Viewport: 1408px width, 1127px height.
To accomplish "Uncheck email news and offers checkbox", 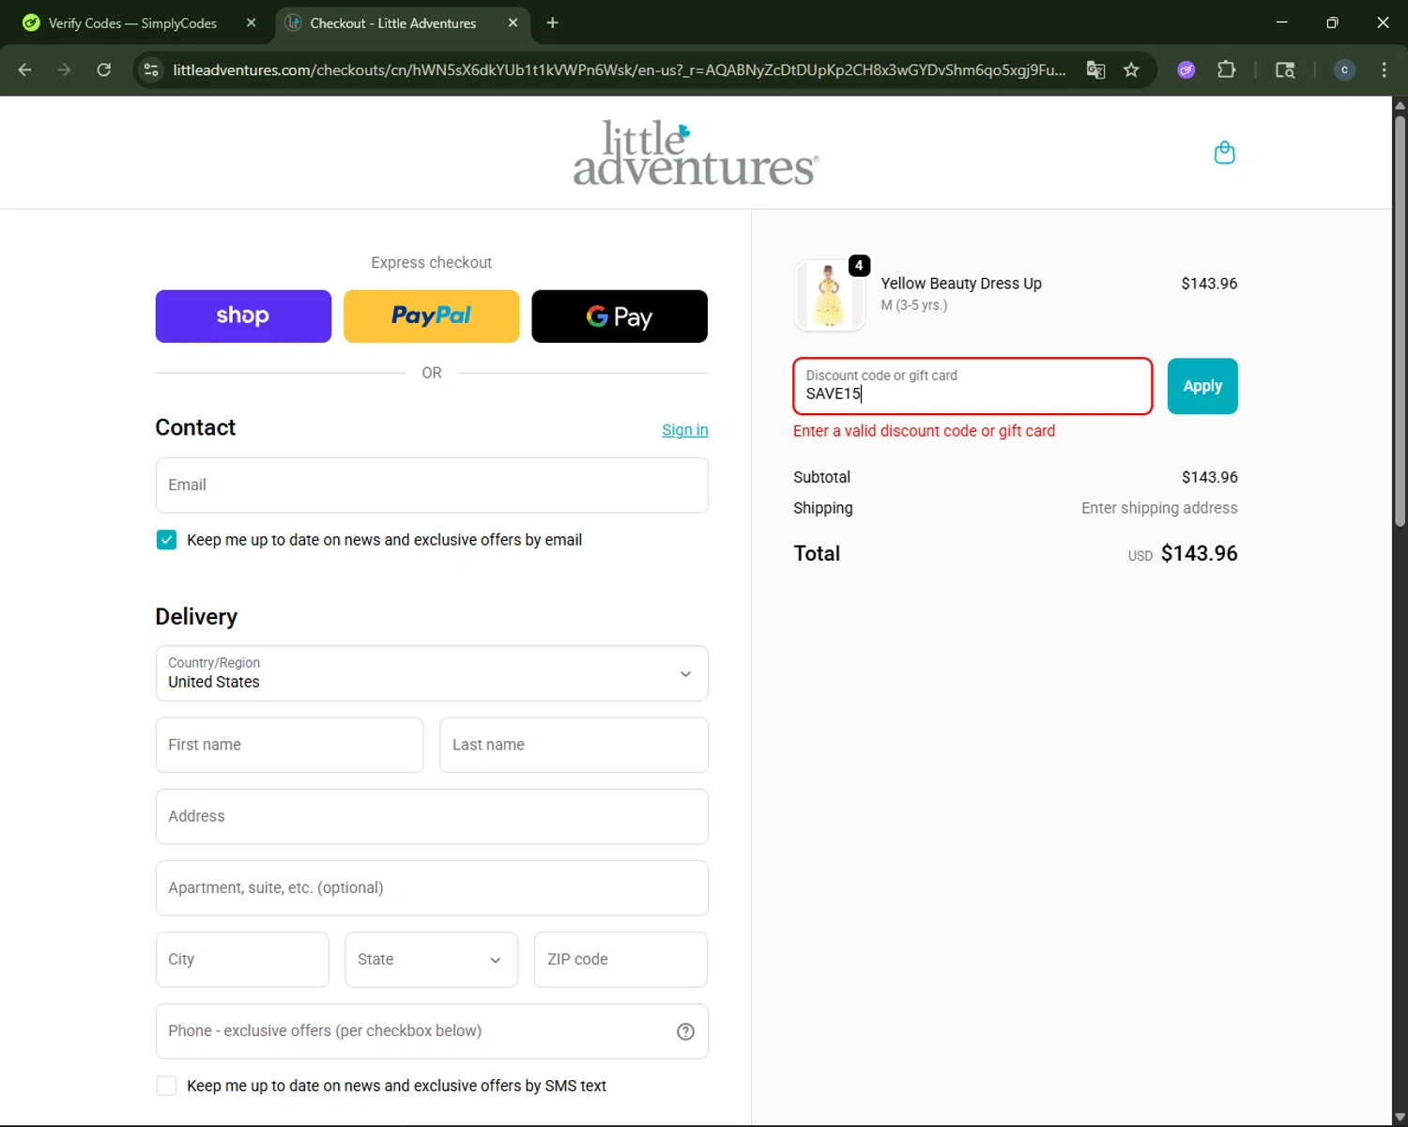I will (166, 540).
